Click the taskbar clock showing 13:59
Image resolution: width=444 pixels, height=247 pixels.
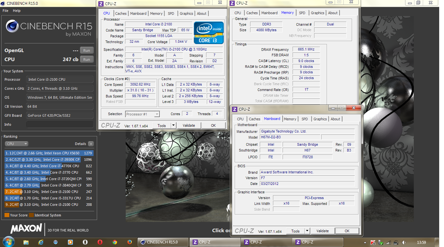click(421, 242)
